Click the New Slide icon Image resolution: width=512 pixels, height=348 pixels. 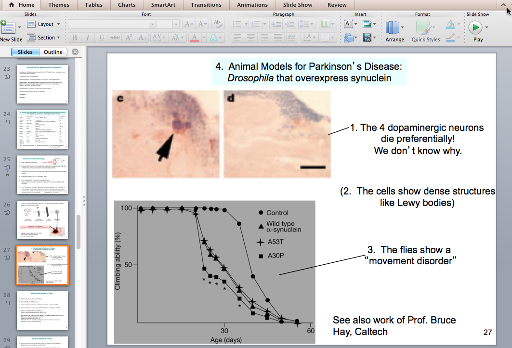click(8, 27)
